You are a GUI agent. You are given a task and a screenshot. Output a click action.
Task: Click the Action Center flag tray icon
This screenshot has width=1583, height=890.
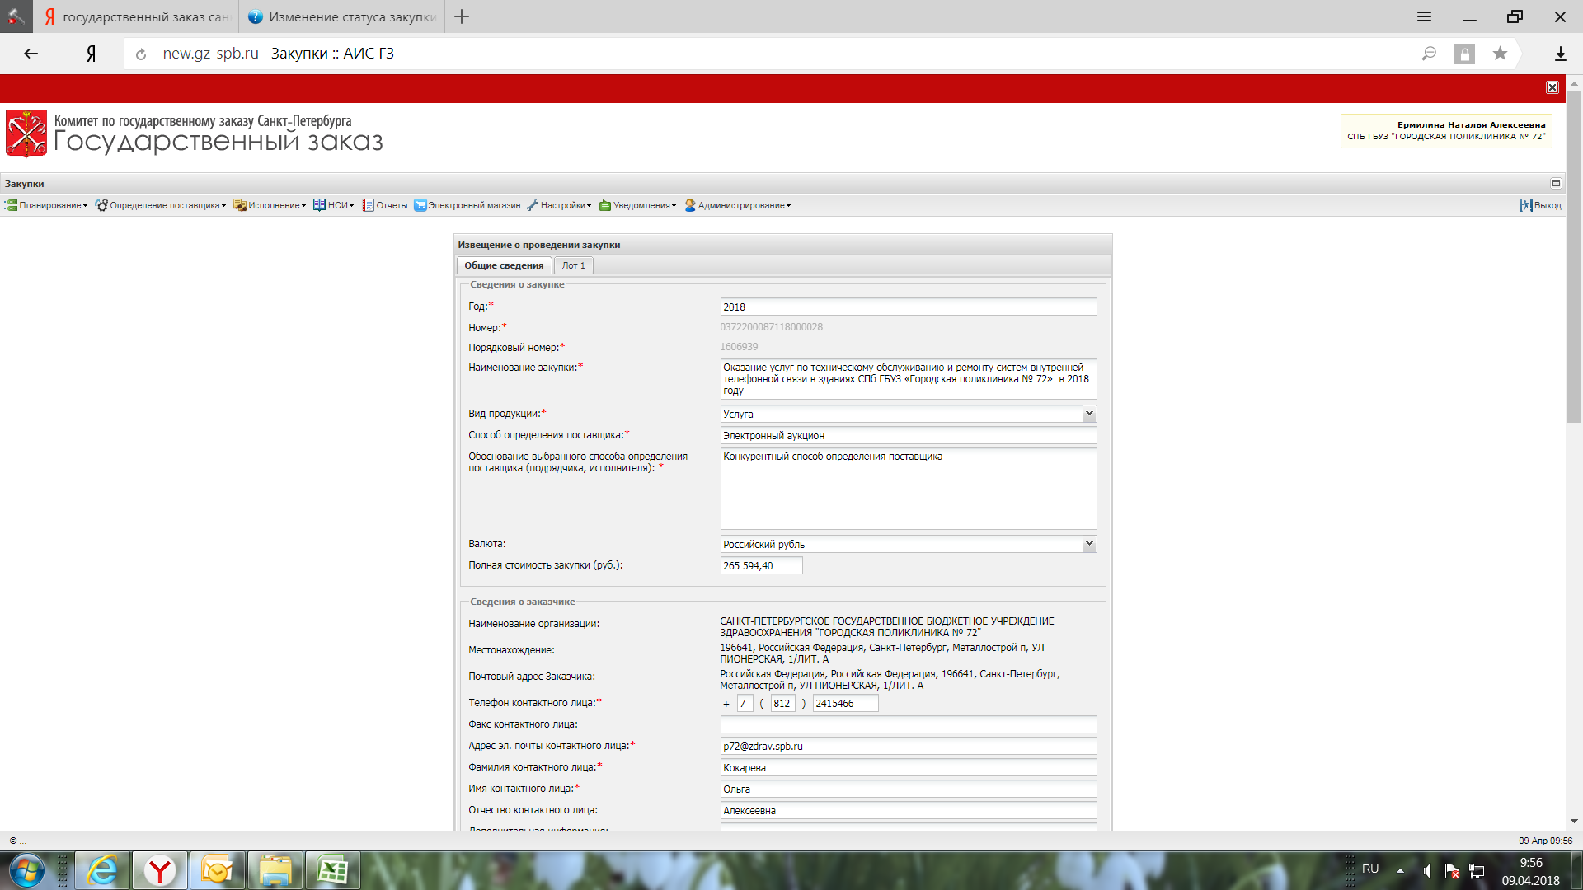pyautogui.click(x=1452, y=871)
